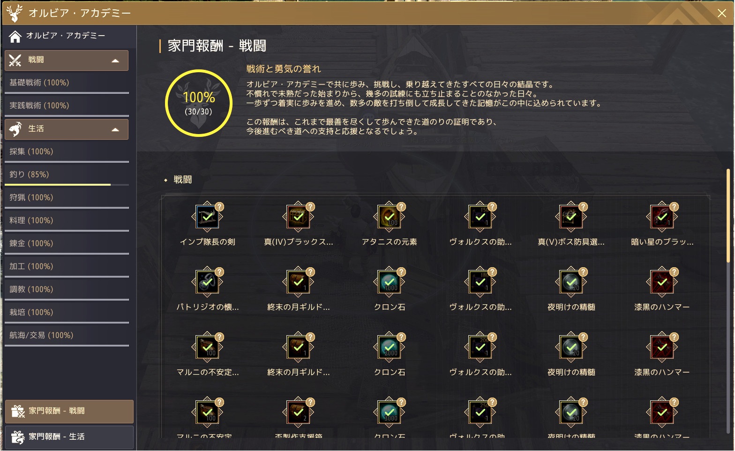
Task: Click the パトリジオの懐 reward icon
Action: pyautogui.click(x=207, y=283)
